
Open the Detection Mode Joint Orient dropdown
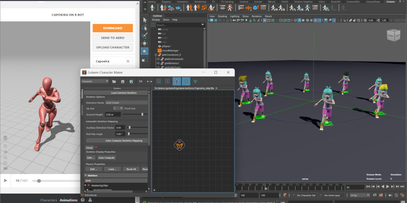click(x=126, y=102)
